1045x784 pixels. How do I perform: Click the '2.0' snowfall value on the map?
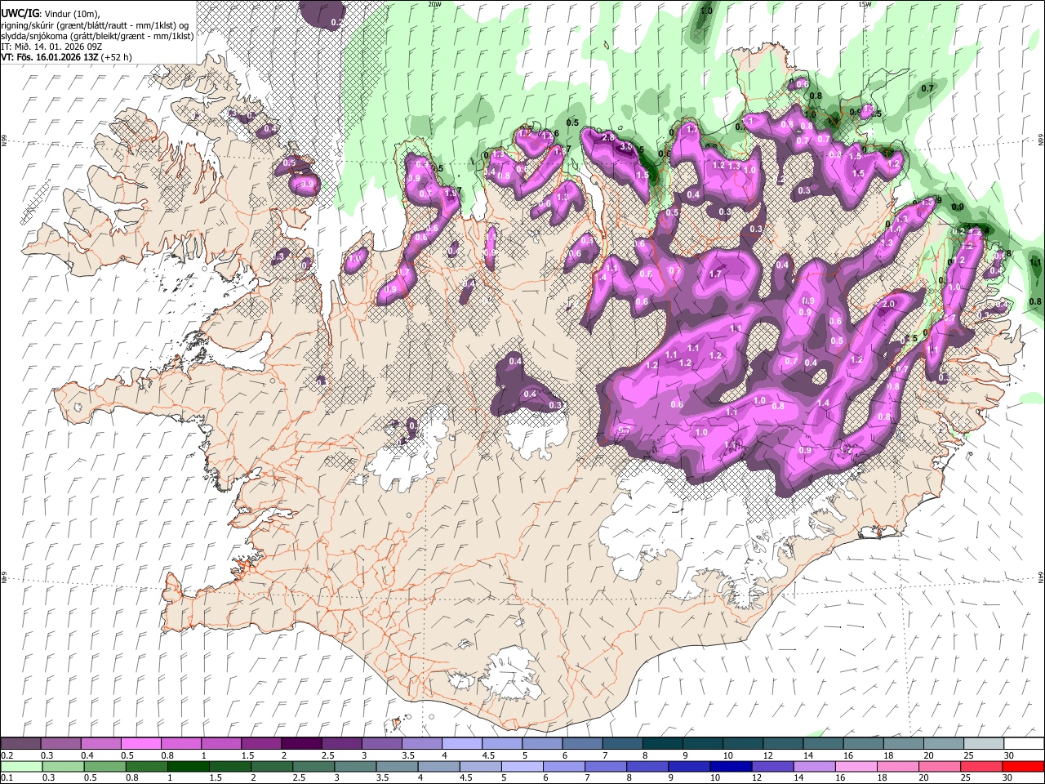tap(888, 304)
